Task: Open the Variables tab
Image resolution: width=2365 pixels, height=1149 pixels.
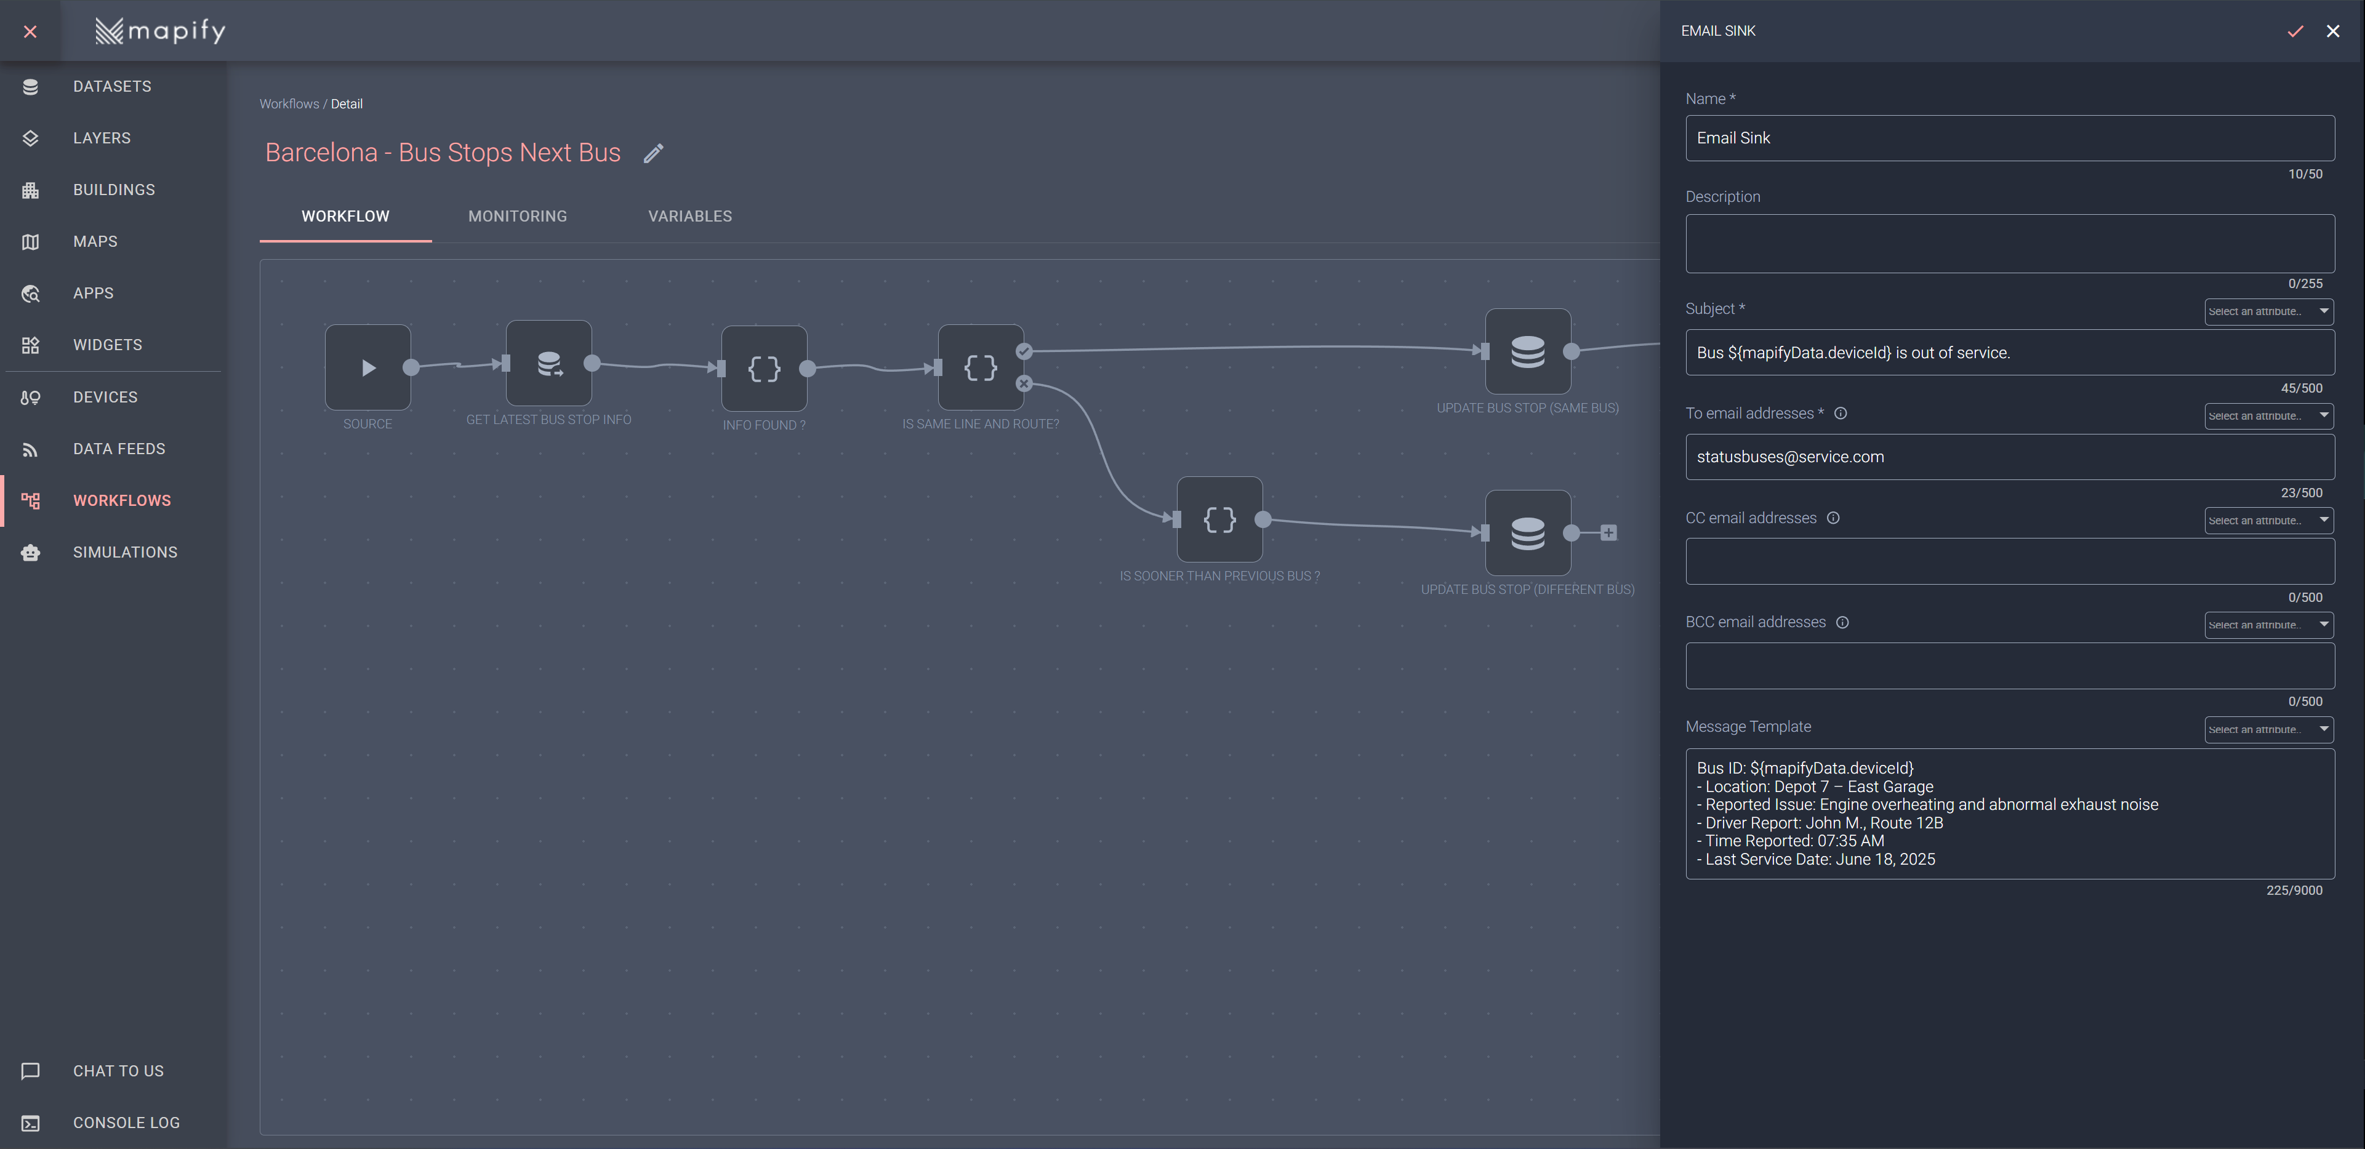Action: [689, 215]
